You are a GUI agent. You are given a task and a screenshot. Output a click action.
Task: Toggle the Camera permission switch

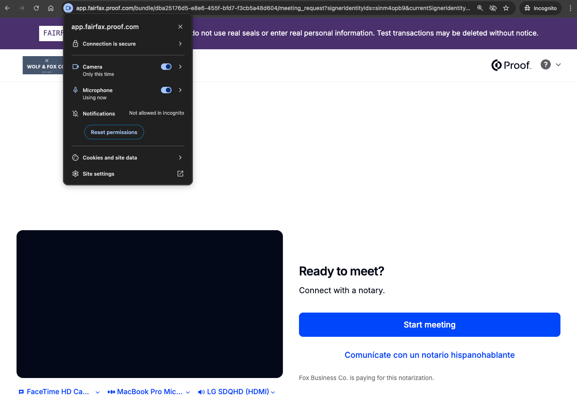166,67
